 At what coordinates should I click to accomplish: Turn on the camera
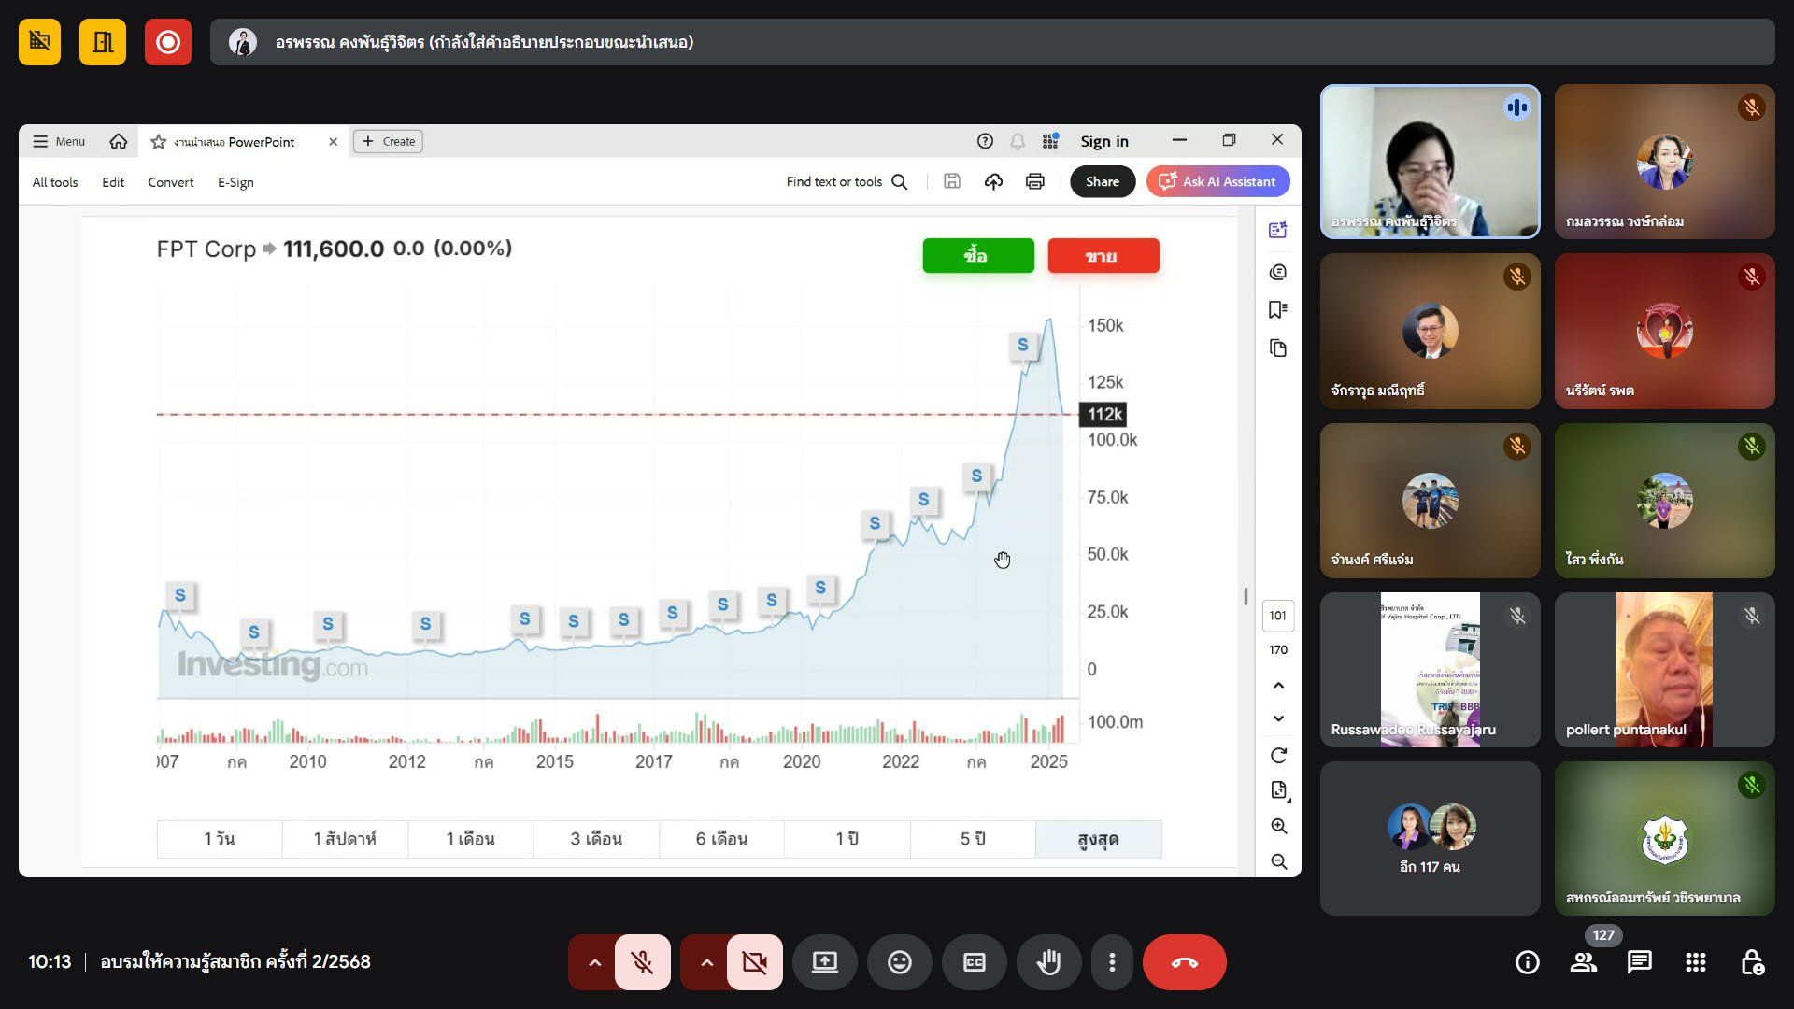(x=755, y=962)
